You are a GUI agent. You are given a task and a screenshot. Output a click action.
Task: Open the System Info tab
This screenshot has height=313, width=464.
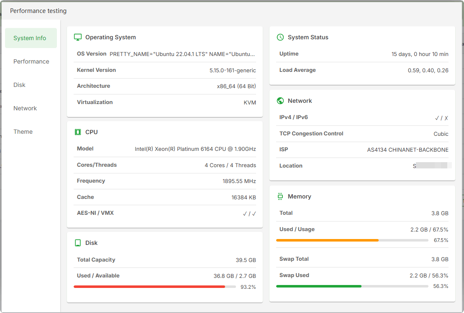tap(31, 38)
